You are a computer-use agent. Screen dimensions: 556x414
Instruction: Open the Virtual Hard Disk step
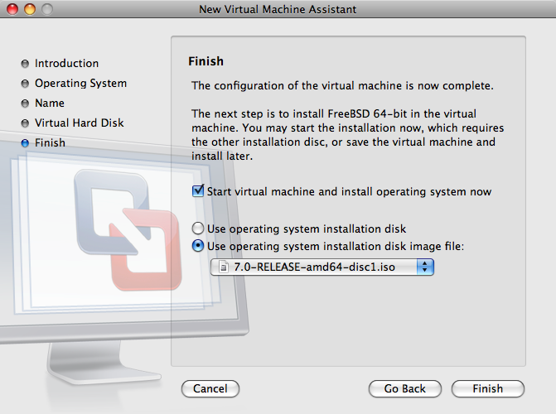point(79,123)
